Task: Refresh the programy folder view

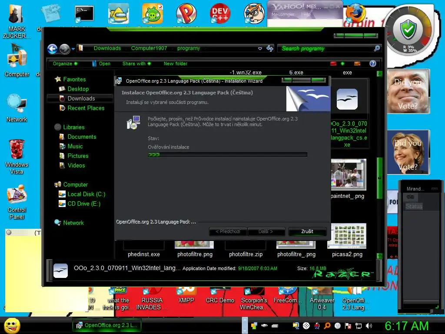Action: pos(269,49)
